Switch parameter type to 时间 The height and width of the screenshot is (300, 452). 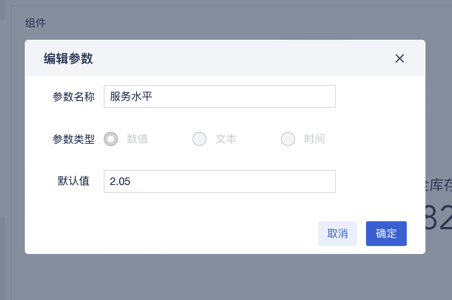coord(288,139)
